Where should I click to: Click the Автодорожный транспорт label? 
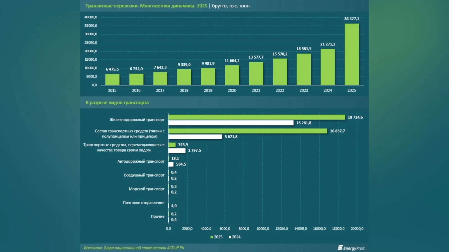tap(141, 161)
